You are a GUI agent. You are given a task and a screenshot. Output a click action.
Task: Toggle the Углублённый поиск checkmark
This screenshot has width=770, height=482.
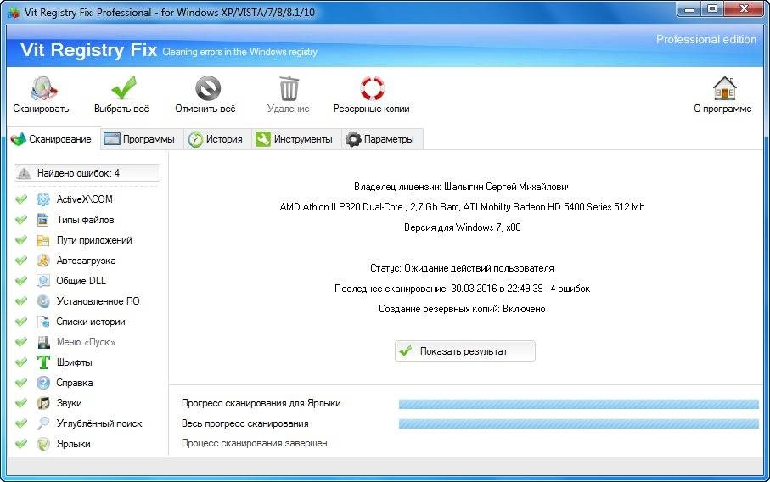21,423
